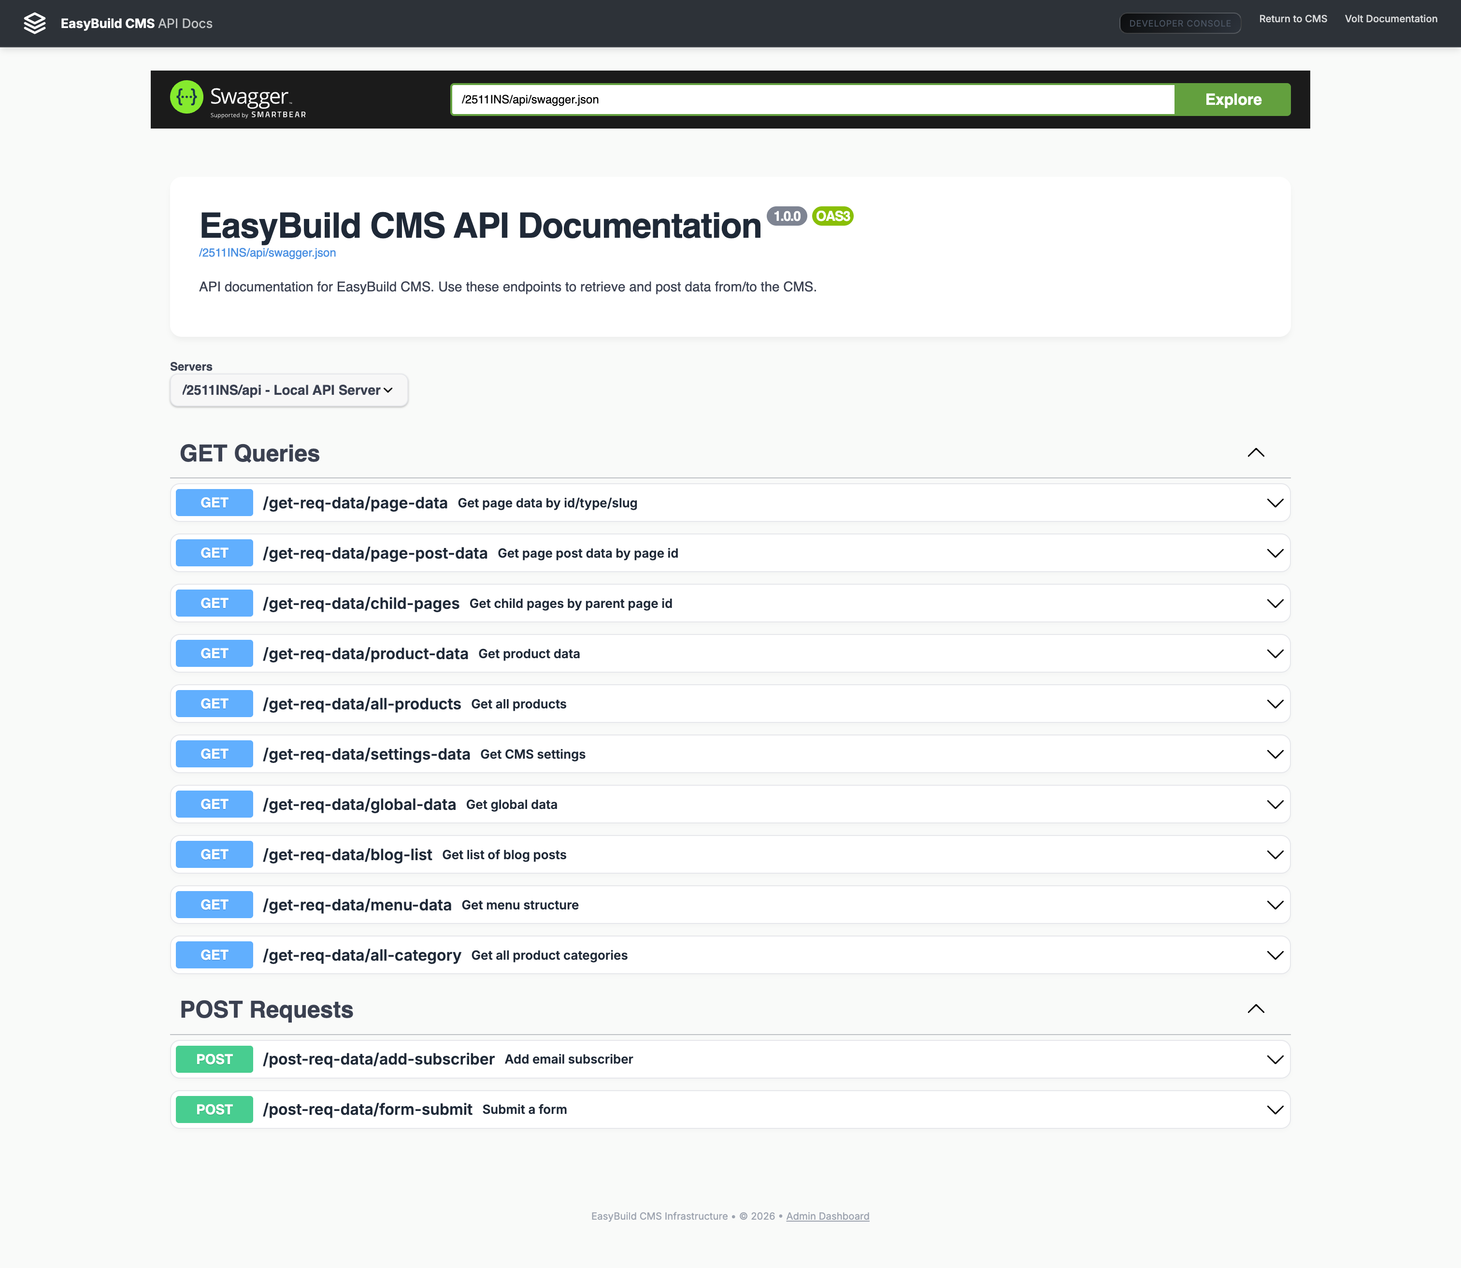
Task: Click the EasyBuild CMS stacked layers logo
Action: click(x=35, y=23)
